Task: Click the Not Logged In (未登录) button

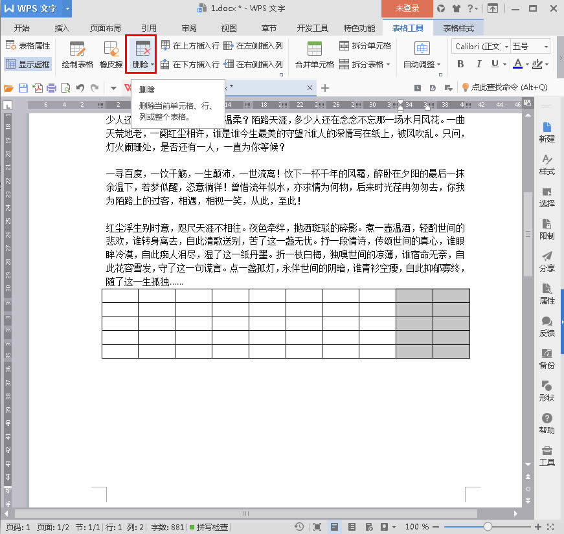Action: coord(407,8)
